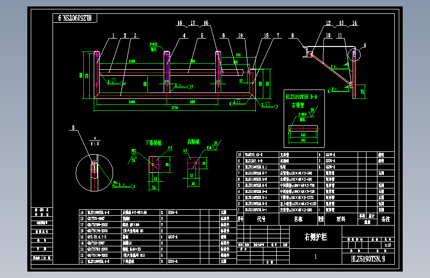Viewport: 430px width, 278px height.
Task: Click balloon number 5 above the elevation view
Action: pos(202,36)
